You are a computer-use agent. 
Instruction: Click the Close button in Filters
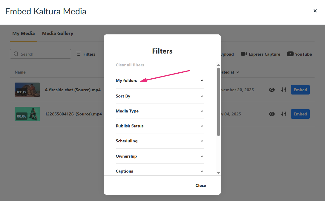(x=201, y=185)
